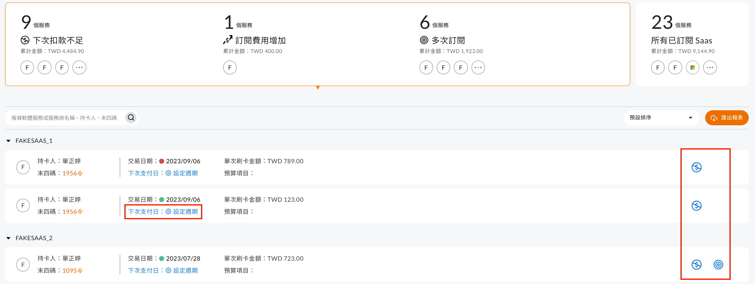Click insufficient-deduction icon on TWD 789.00 row
Viewport: 755px width, 284px height.
tap(696, 167)
